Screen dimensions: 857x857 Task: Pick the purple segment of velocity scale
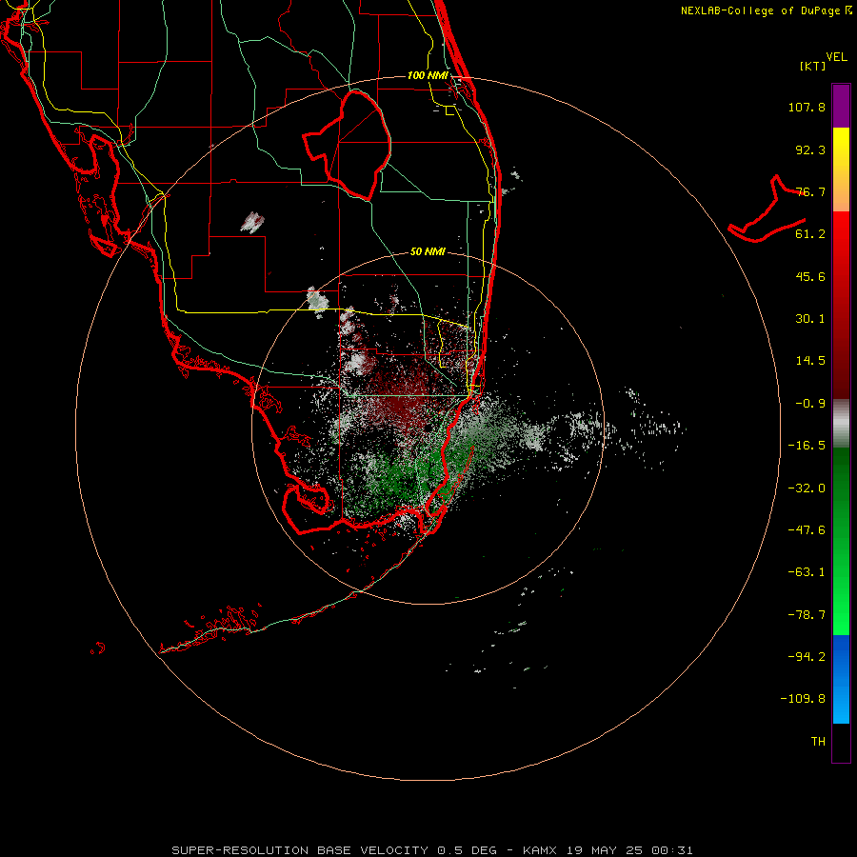click(x=841, y=106)
